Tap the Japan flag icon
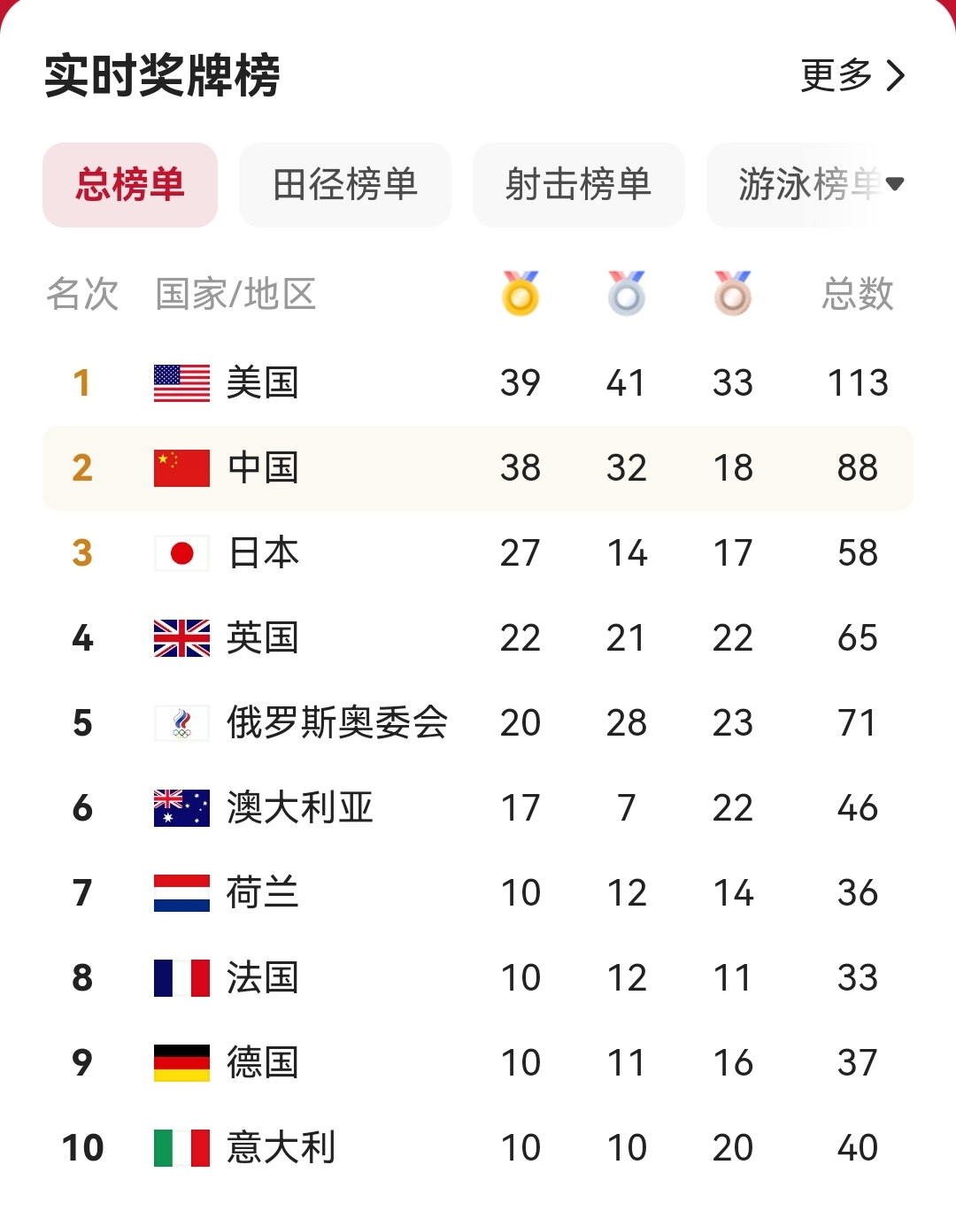 click(181, 553)
